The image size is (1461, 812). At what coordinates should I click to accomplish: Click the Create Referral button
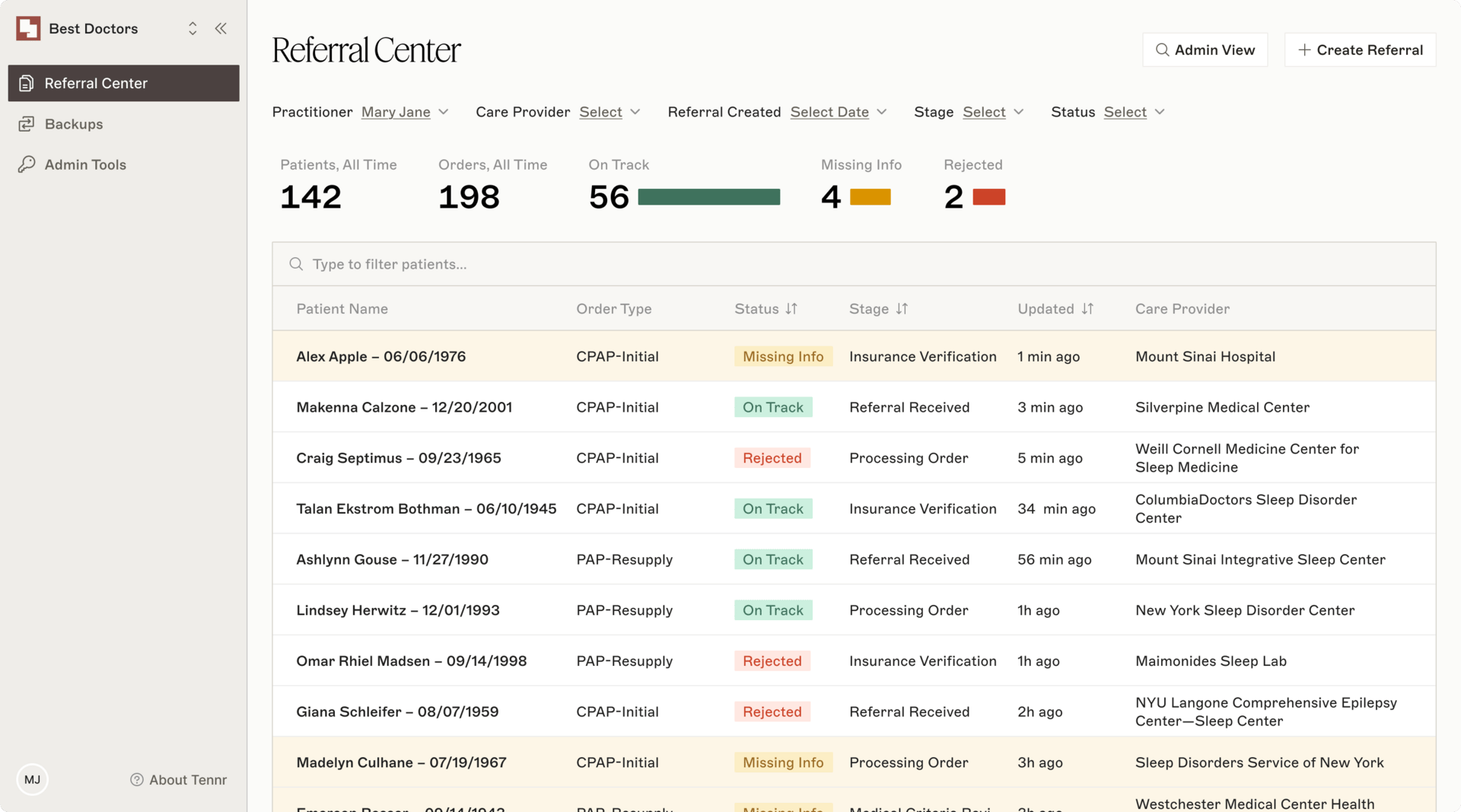[1360, 49]
